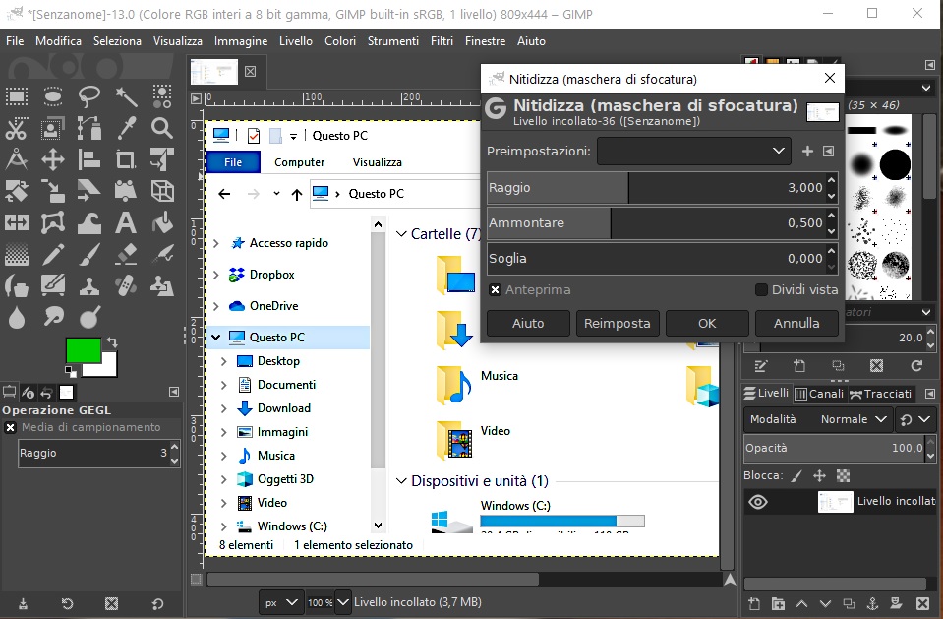This screenshot has height=619, width=943.
Task: Expand Accesso rapido in pasted image tree
Action: point(216,243)
